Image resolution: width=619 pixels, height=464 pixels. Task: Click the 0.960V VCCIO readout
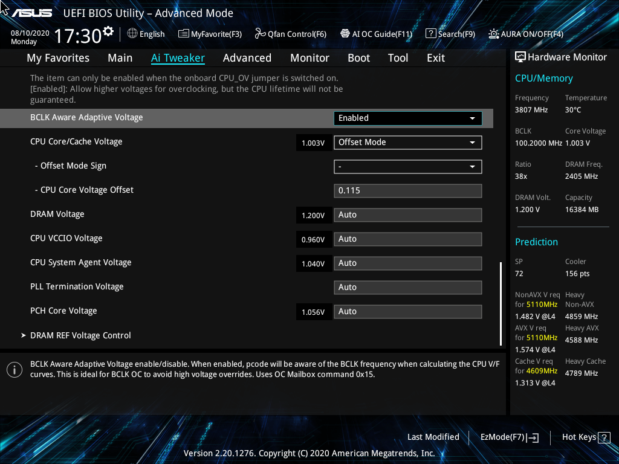coord(314,239)
